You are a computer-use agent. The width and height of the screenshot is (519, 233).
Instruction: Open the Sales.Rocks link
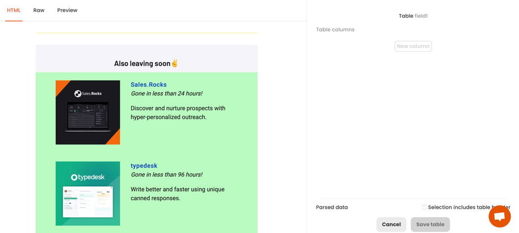point(148,84)
